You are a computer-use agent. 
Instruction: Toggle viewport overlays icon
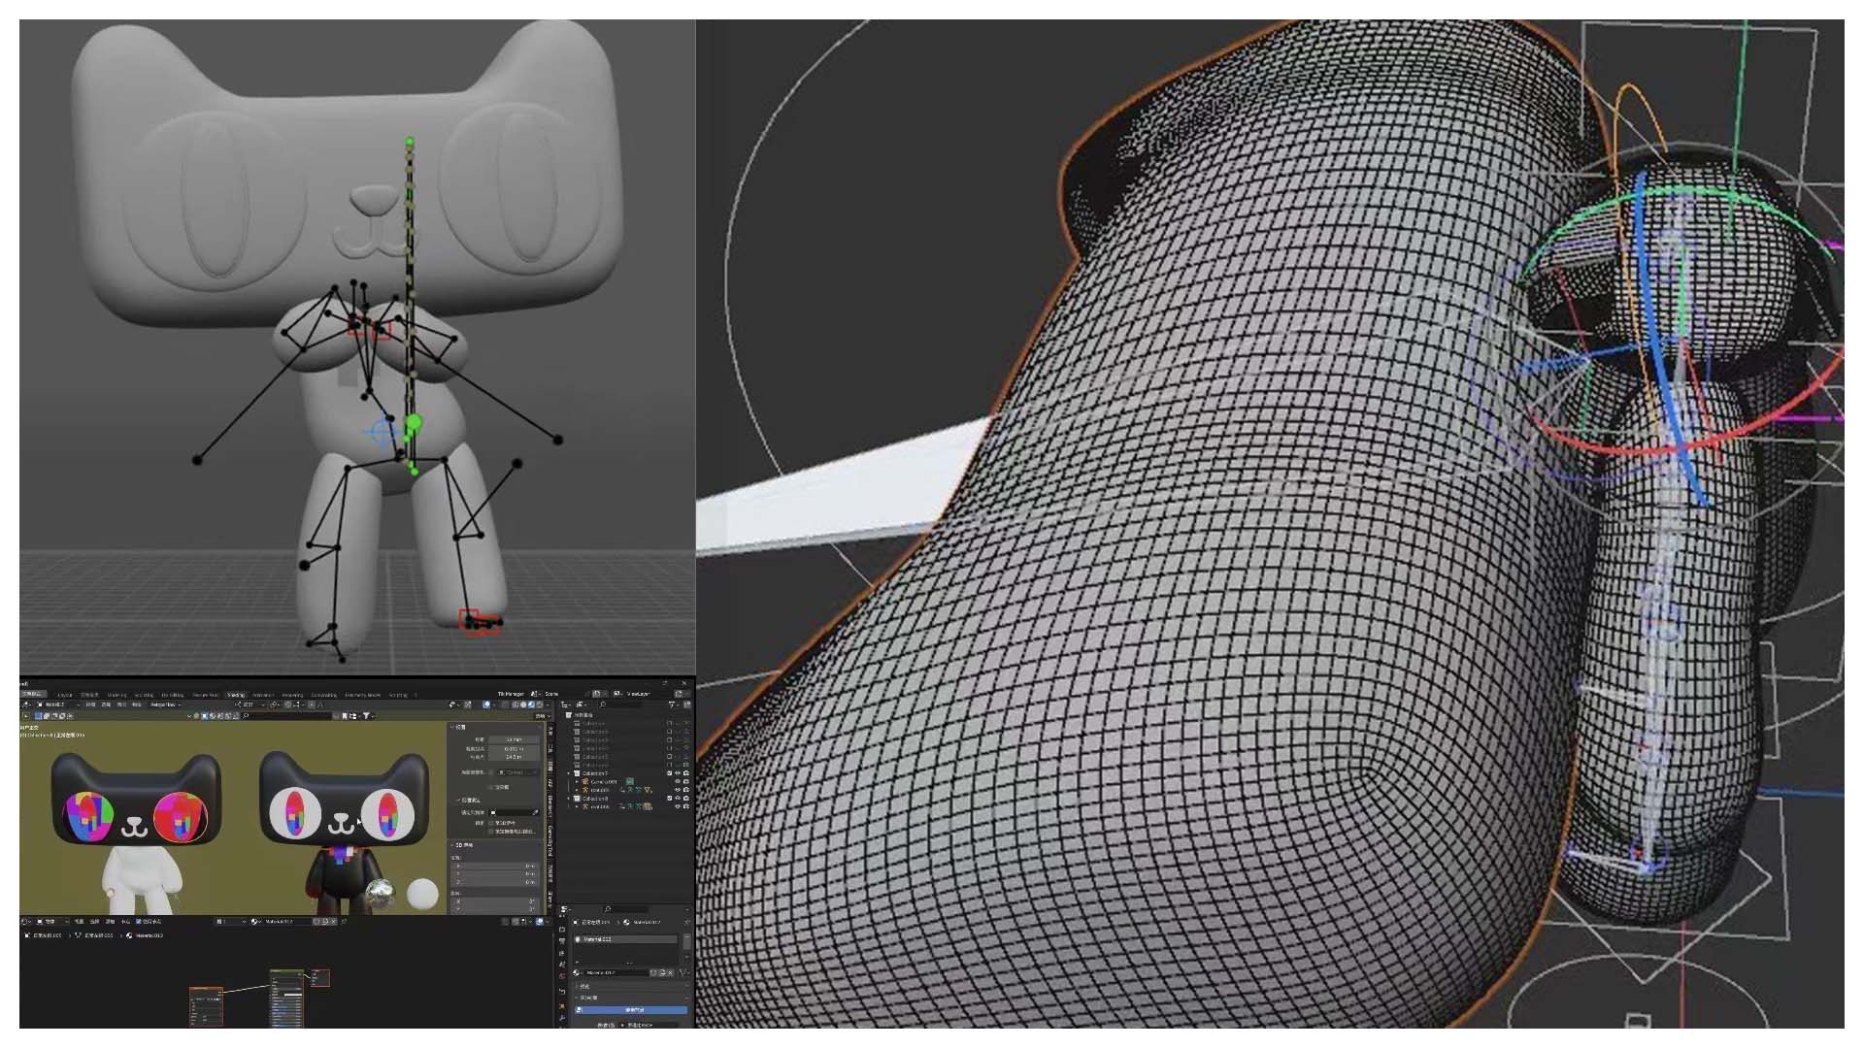click(486, 704)
